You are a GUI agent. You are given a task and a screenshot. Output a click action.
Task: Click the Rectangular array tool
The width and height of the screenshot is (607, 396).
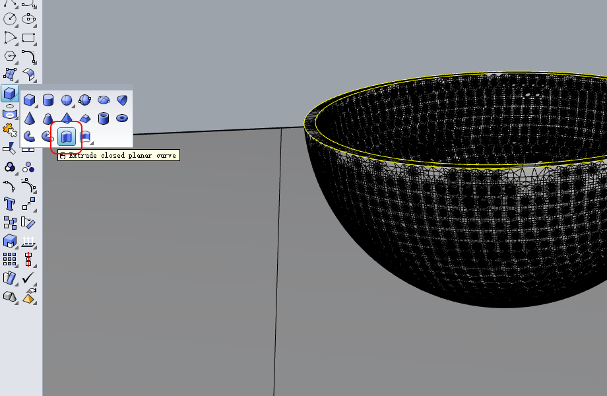(x=10, y=259)
